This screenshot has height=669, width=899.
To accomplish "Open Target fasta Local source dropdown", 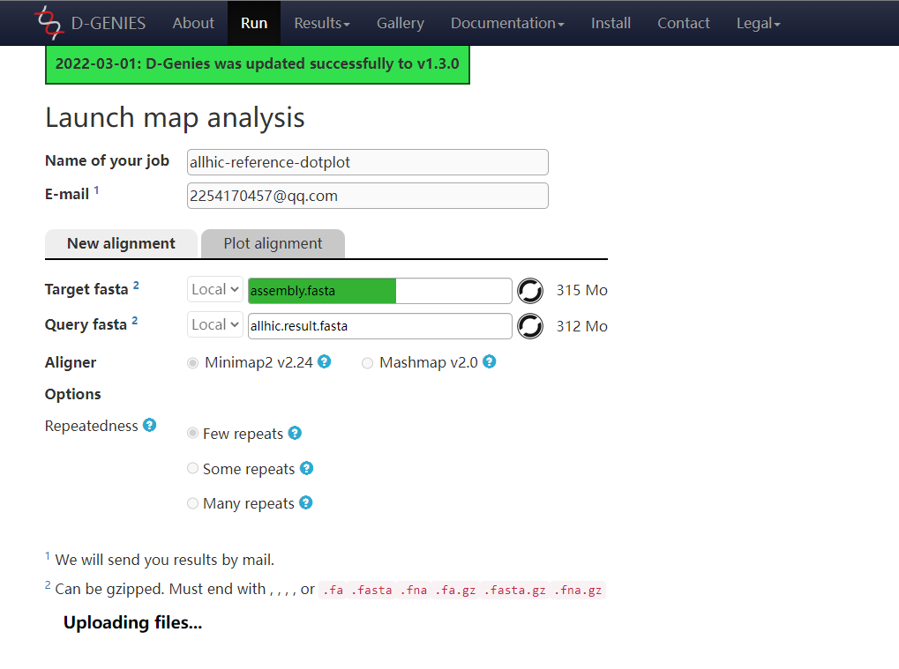I will (x=214, y=290).
